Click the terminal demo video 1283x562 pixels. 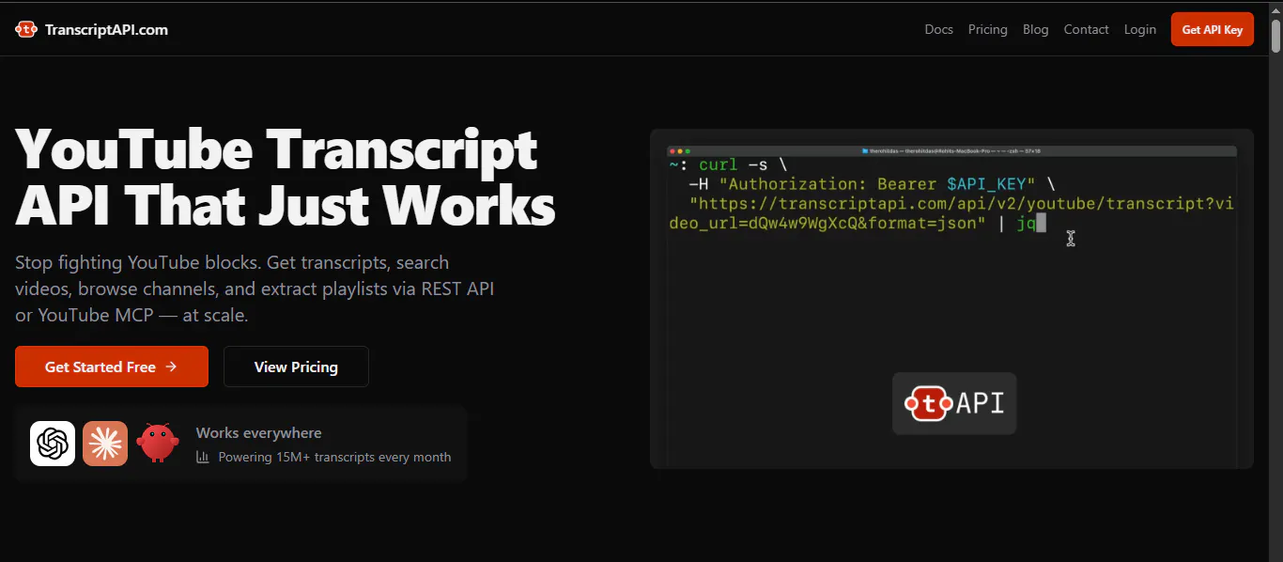pos(951,299)
